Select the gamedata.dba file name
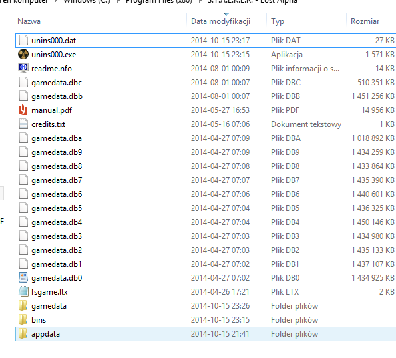Viewport: 396px width, 358px height. point(57,138)
